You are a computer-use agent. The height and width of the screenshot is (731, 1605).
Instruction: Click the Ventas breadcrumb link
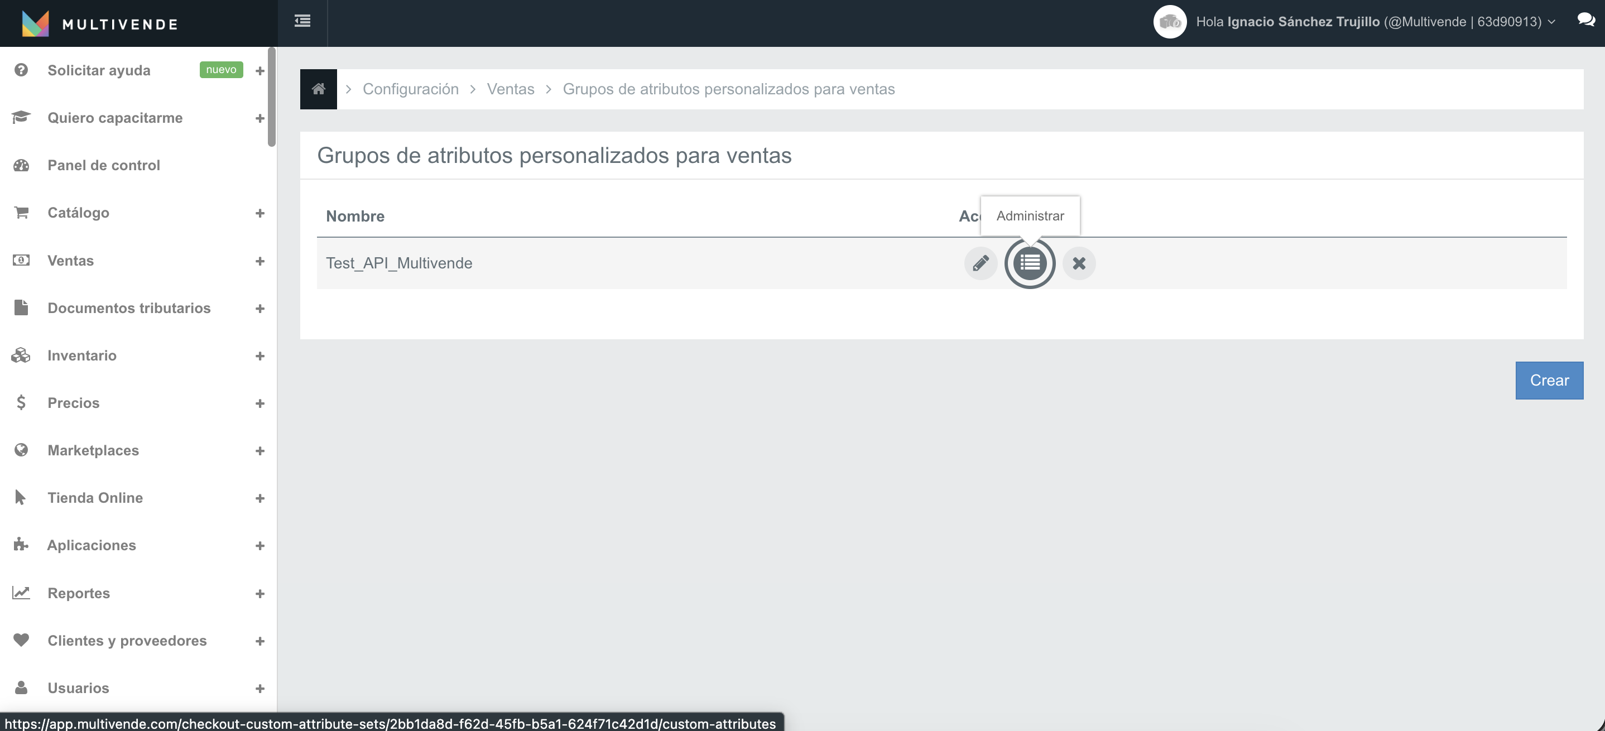(x=510, y=89)
